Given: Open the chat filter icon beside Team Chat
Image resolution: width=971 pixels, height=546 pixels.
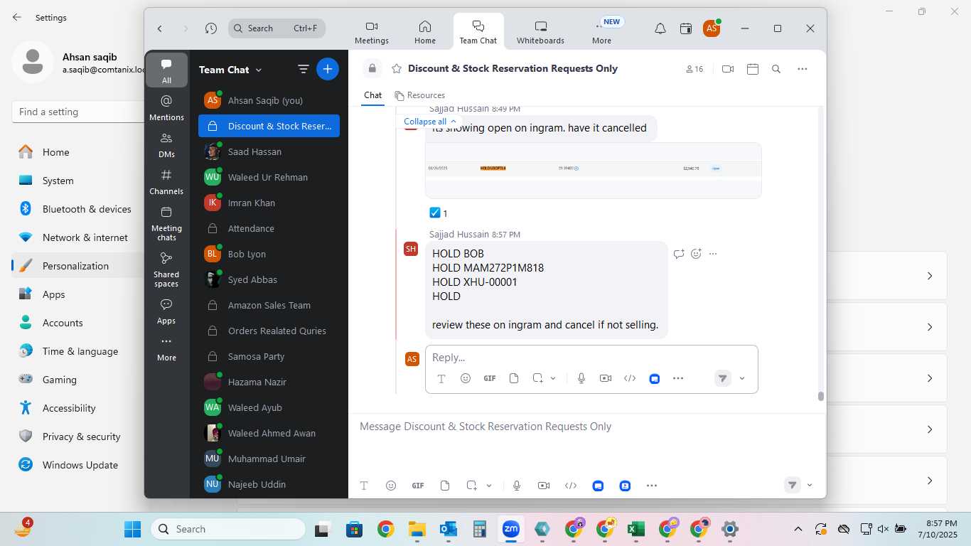Looking at the screenshot, I should click(x=304, y=69).
